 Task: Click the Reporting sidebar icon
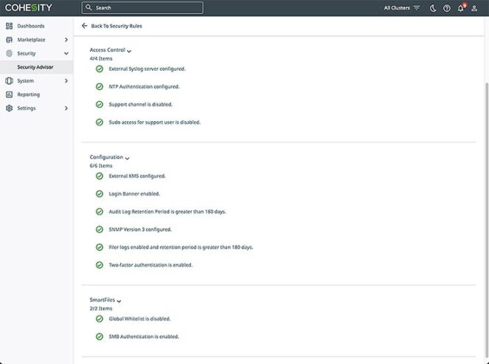pos(10,95)
